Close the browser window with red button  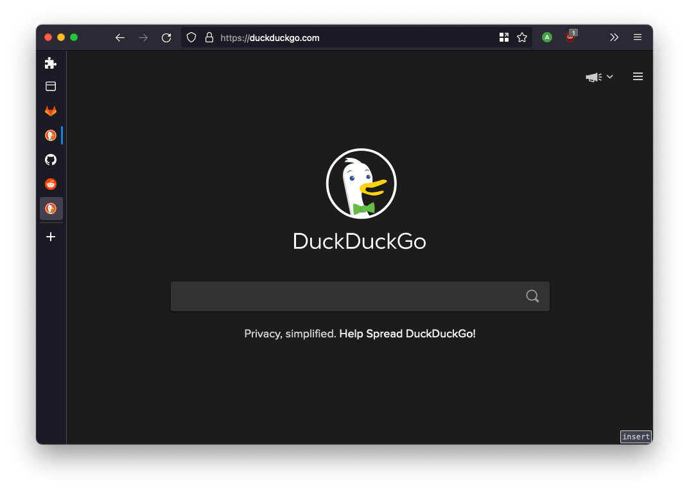(48, 37)
